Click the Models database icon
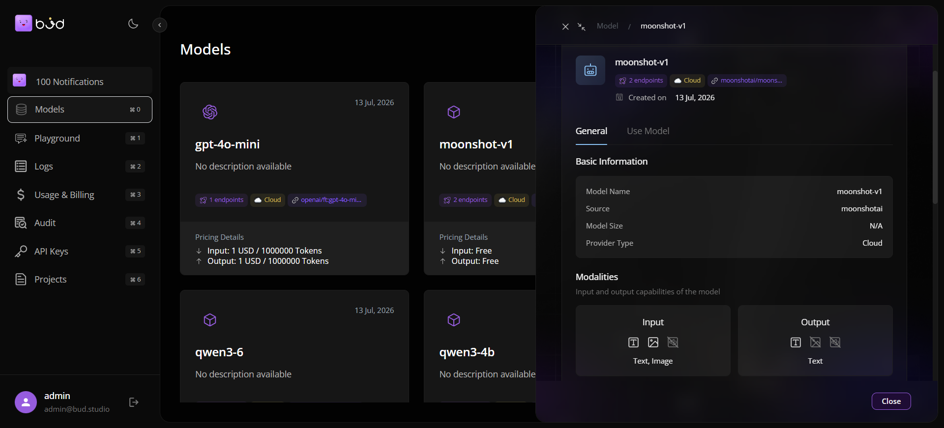The width and height of the screenshot is (944, 428). tap(21, 110)
